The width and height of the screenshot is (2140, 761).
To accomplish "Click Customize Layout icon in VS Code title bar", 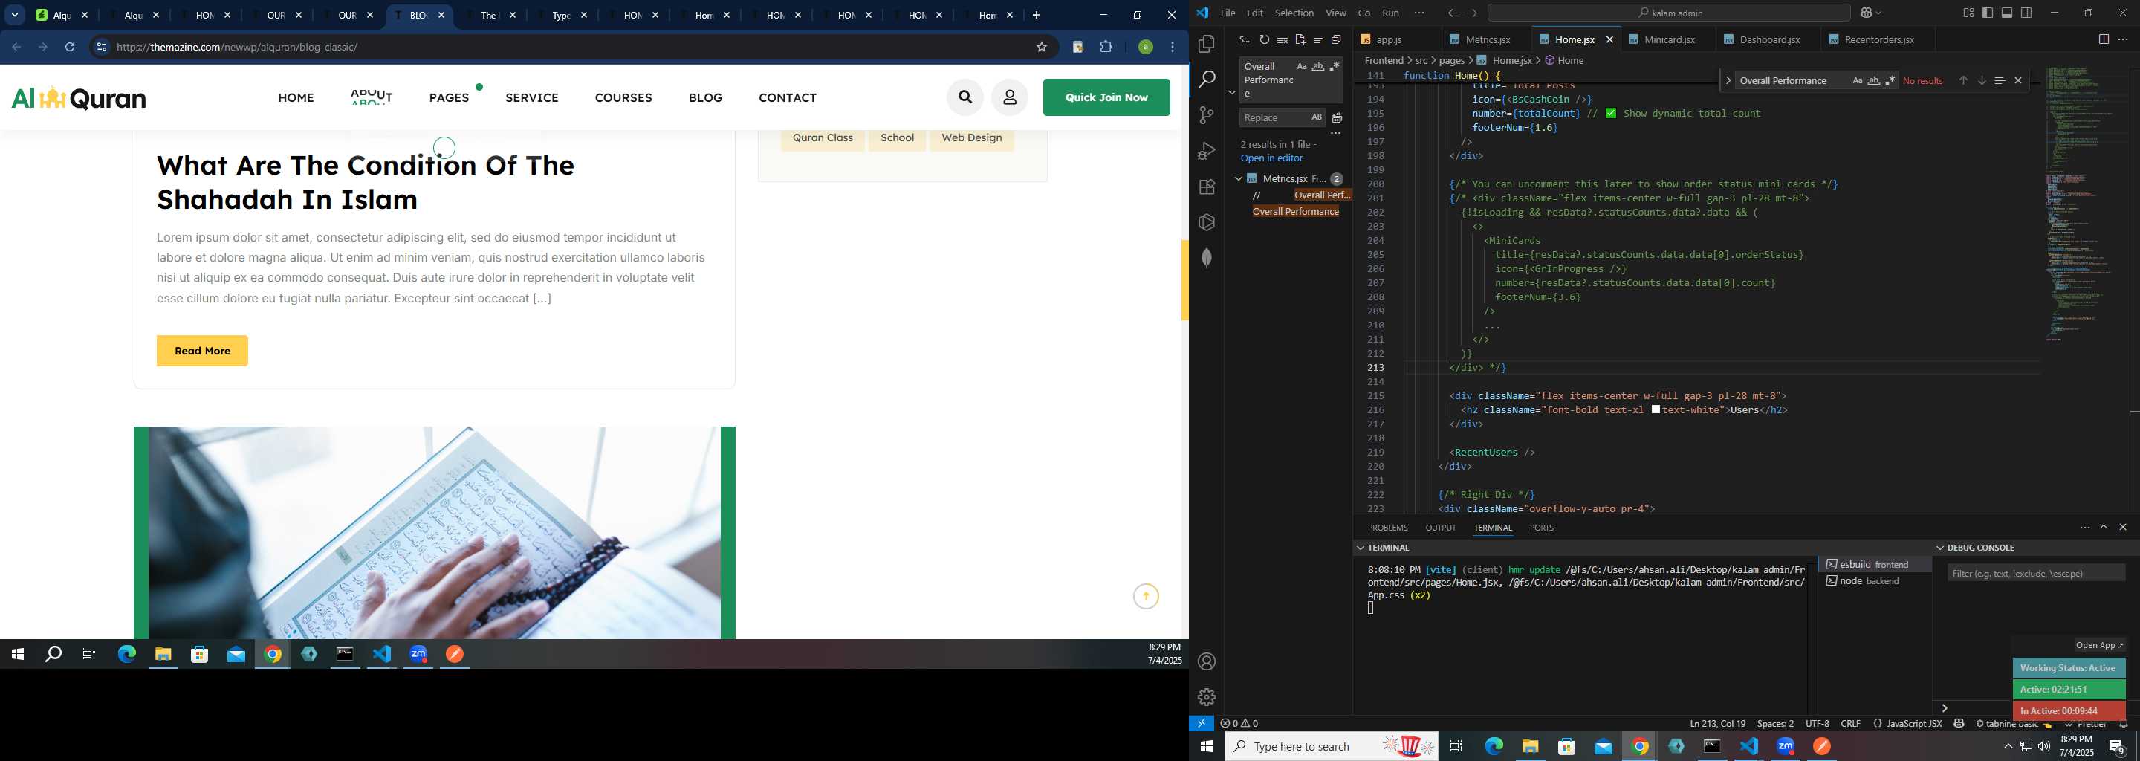I will [1968, 13].
